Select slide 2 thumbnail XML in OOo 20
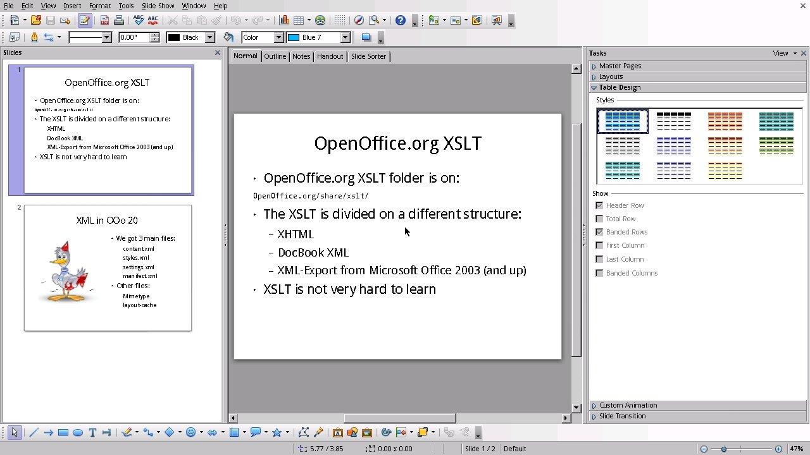 point(108,268)
